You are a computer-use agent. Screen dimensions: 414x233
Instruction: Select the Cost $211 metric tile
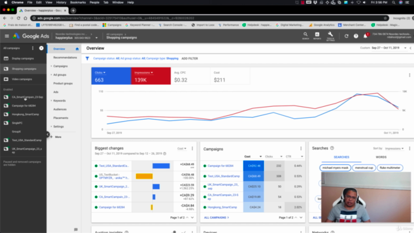230,76
